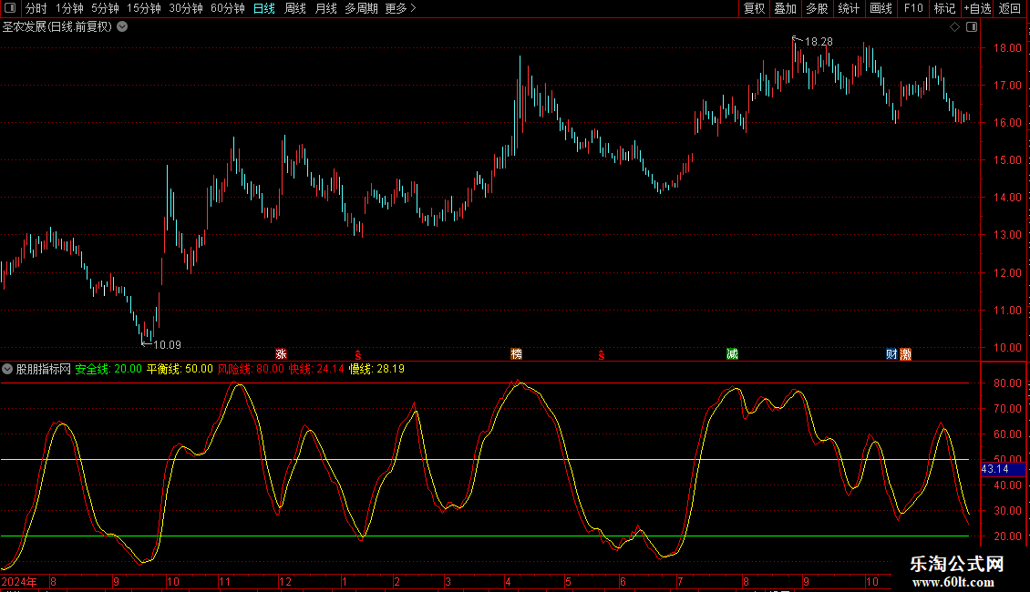Screen dimensions: 1030x592
Task: Click the 80.00 indicator axis label
Action: click(1007, 383)
